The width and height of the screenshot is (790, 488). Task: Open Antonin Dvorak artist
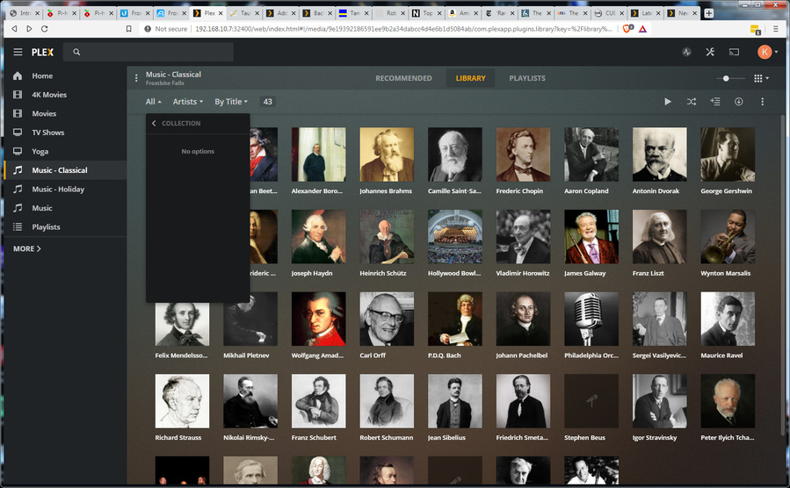pos(660,154)
